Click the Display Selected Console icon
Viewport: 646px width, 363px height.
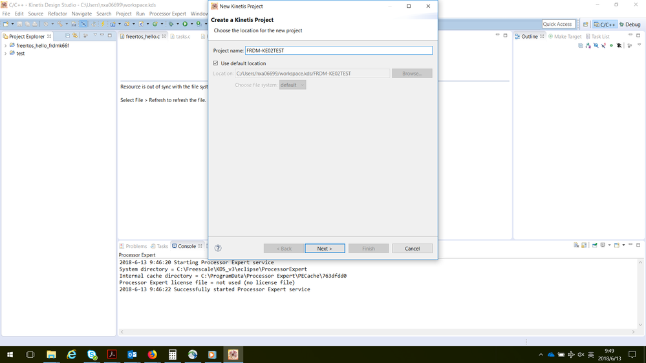point(603,245)
